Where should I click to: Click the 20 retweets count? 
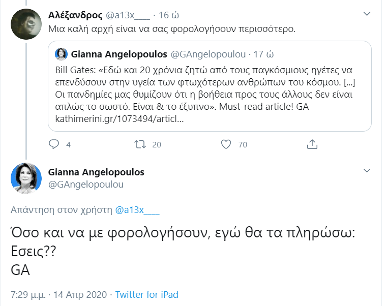point(157,145)
